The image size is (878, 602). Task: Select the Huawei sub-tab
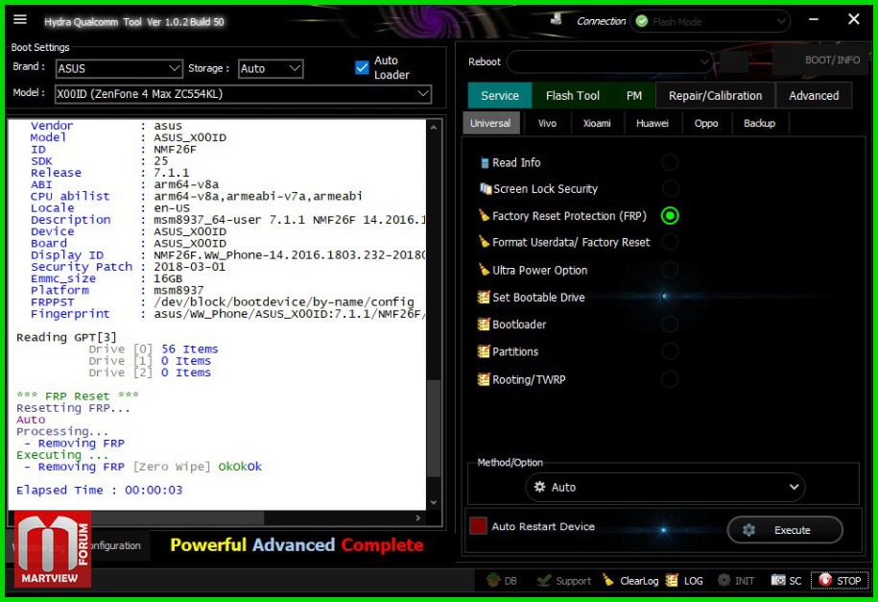(653, 123)
